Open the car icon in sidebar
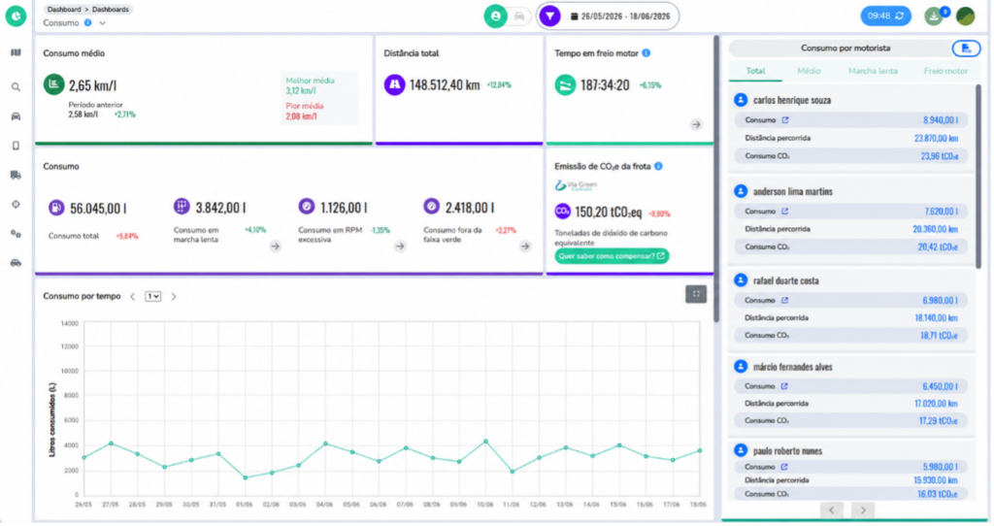The height and width of the screenshot is (526, 994). coord(16,116)
